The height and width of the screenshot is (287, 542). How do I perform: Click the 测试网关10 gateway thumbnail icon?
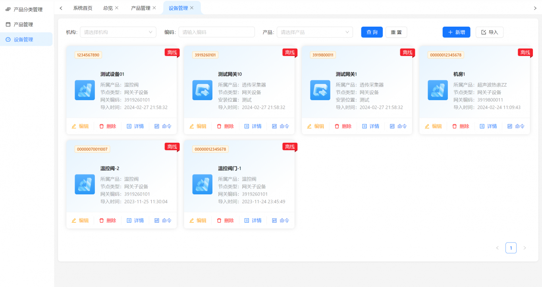[203, 90]
